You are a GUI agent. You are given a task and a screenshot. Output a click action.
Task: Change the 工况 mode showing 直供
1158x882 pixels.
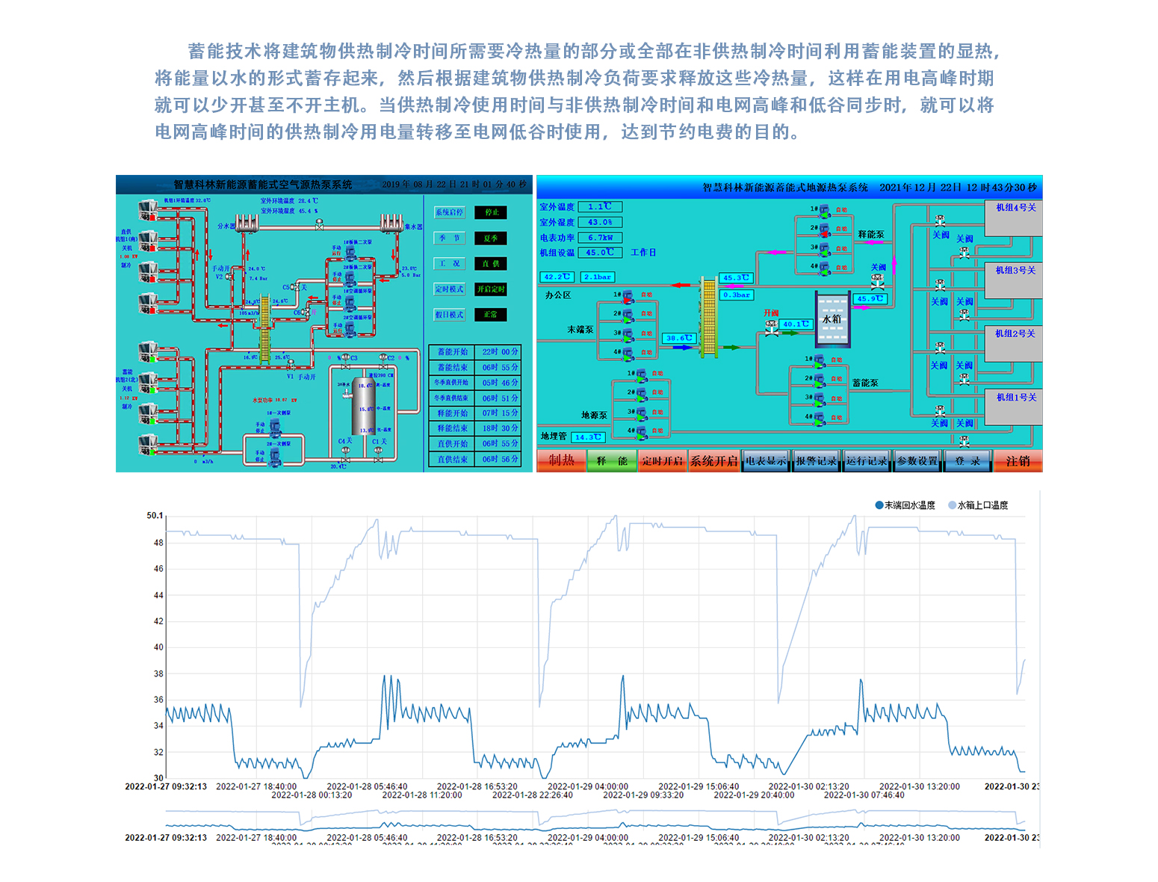491,264
